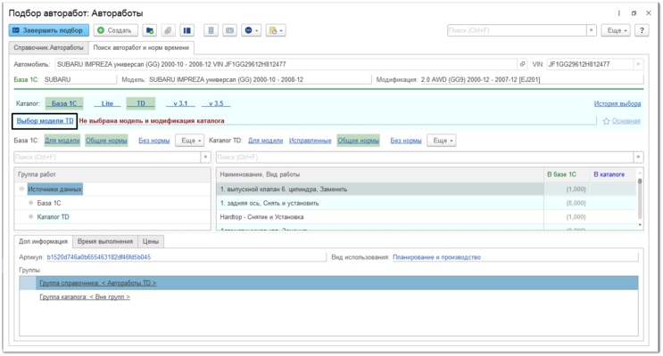Select the v 3.5 catalog
Image resolution: width=663 pixels, height=356 pixels.
point(216,103)
